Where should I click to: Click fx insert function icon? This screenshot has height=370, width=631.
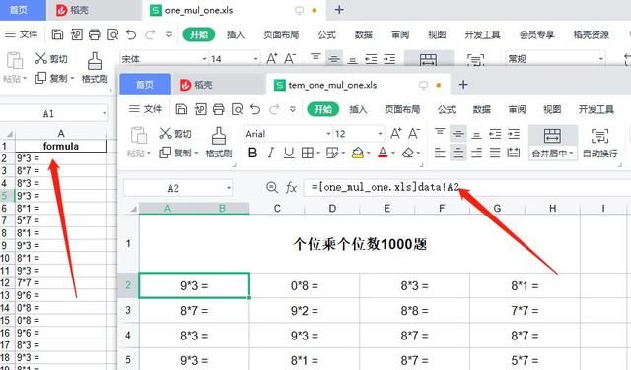(x=291, y=188)
